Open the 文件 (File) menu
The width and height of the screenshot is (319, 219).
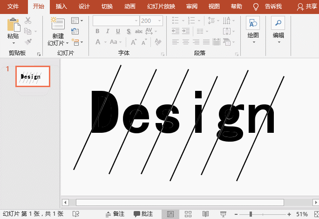coord(14,7)
